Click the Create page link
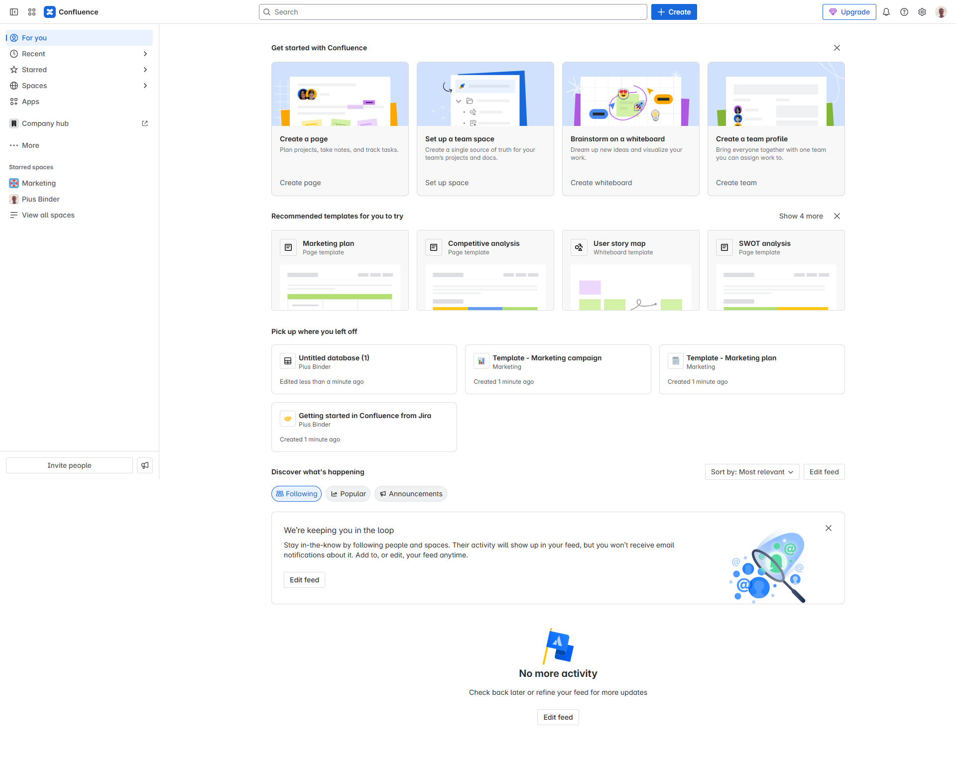956x765 pixels. coord(300,183)
